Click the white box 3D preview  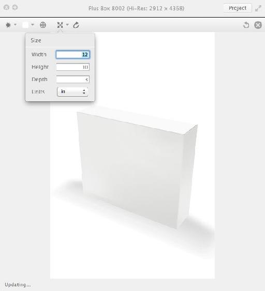[137, 168]
